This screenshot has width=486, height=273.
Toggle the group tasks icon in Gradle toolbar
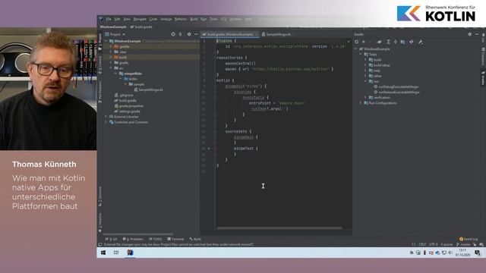point(402,42)
